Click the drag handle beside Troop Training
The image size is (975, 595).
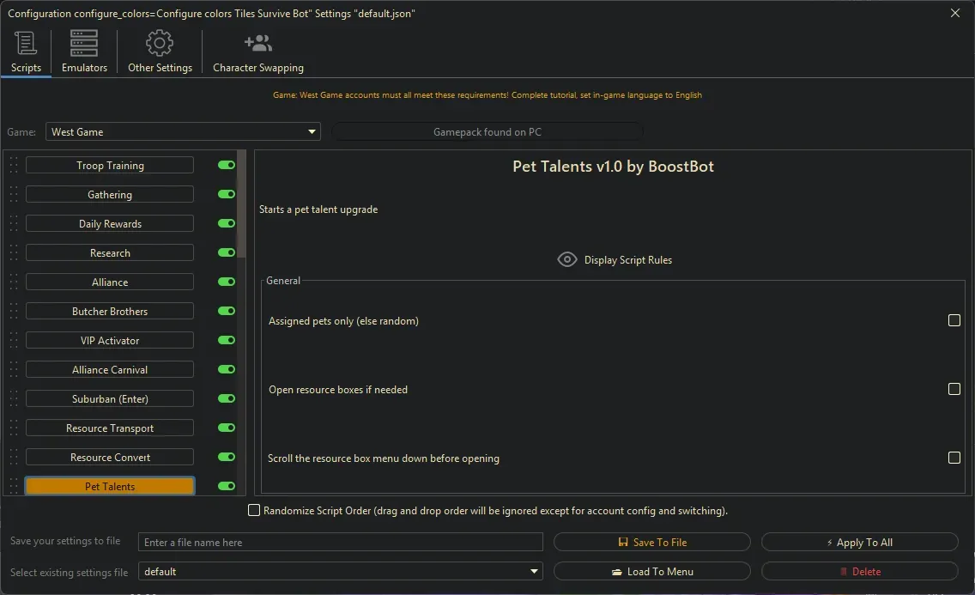coord(14,166)
